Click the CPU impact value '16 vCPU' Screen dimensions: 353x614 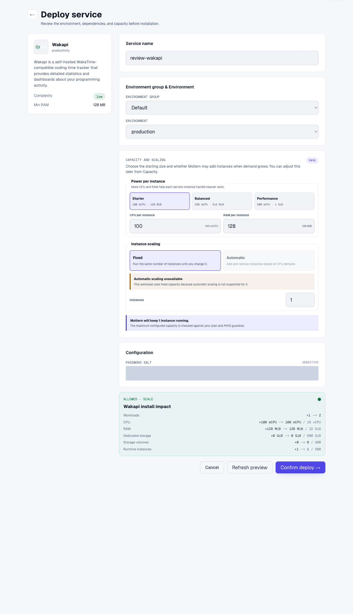click(314, 422)
